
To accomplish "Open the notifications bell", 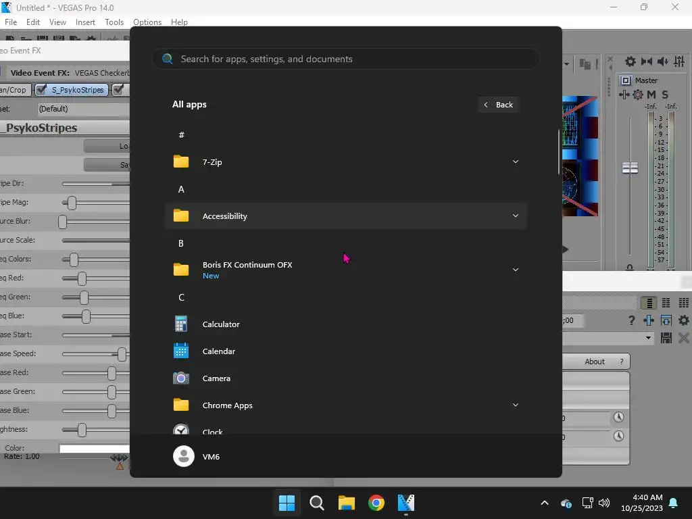I will coord(674,503).
